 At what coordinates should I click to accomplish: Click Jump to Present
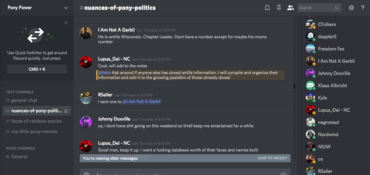point(272,158)
